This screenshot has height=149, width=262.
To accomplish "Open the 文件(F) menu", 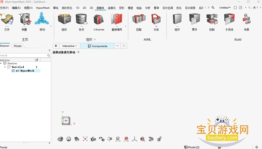I will point(4,8).
